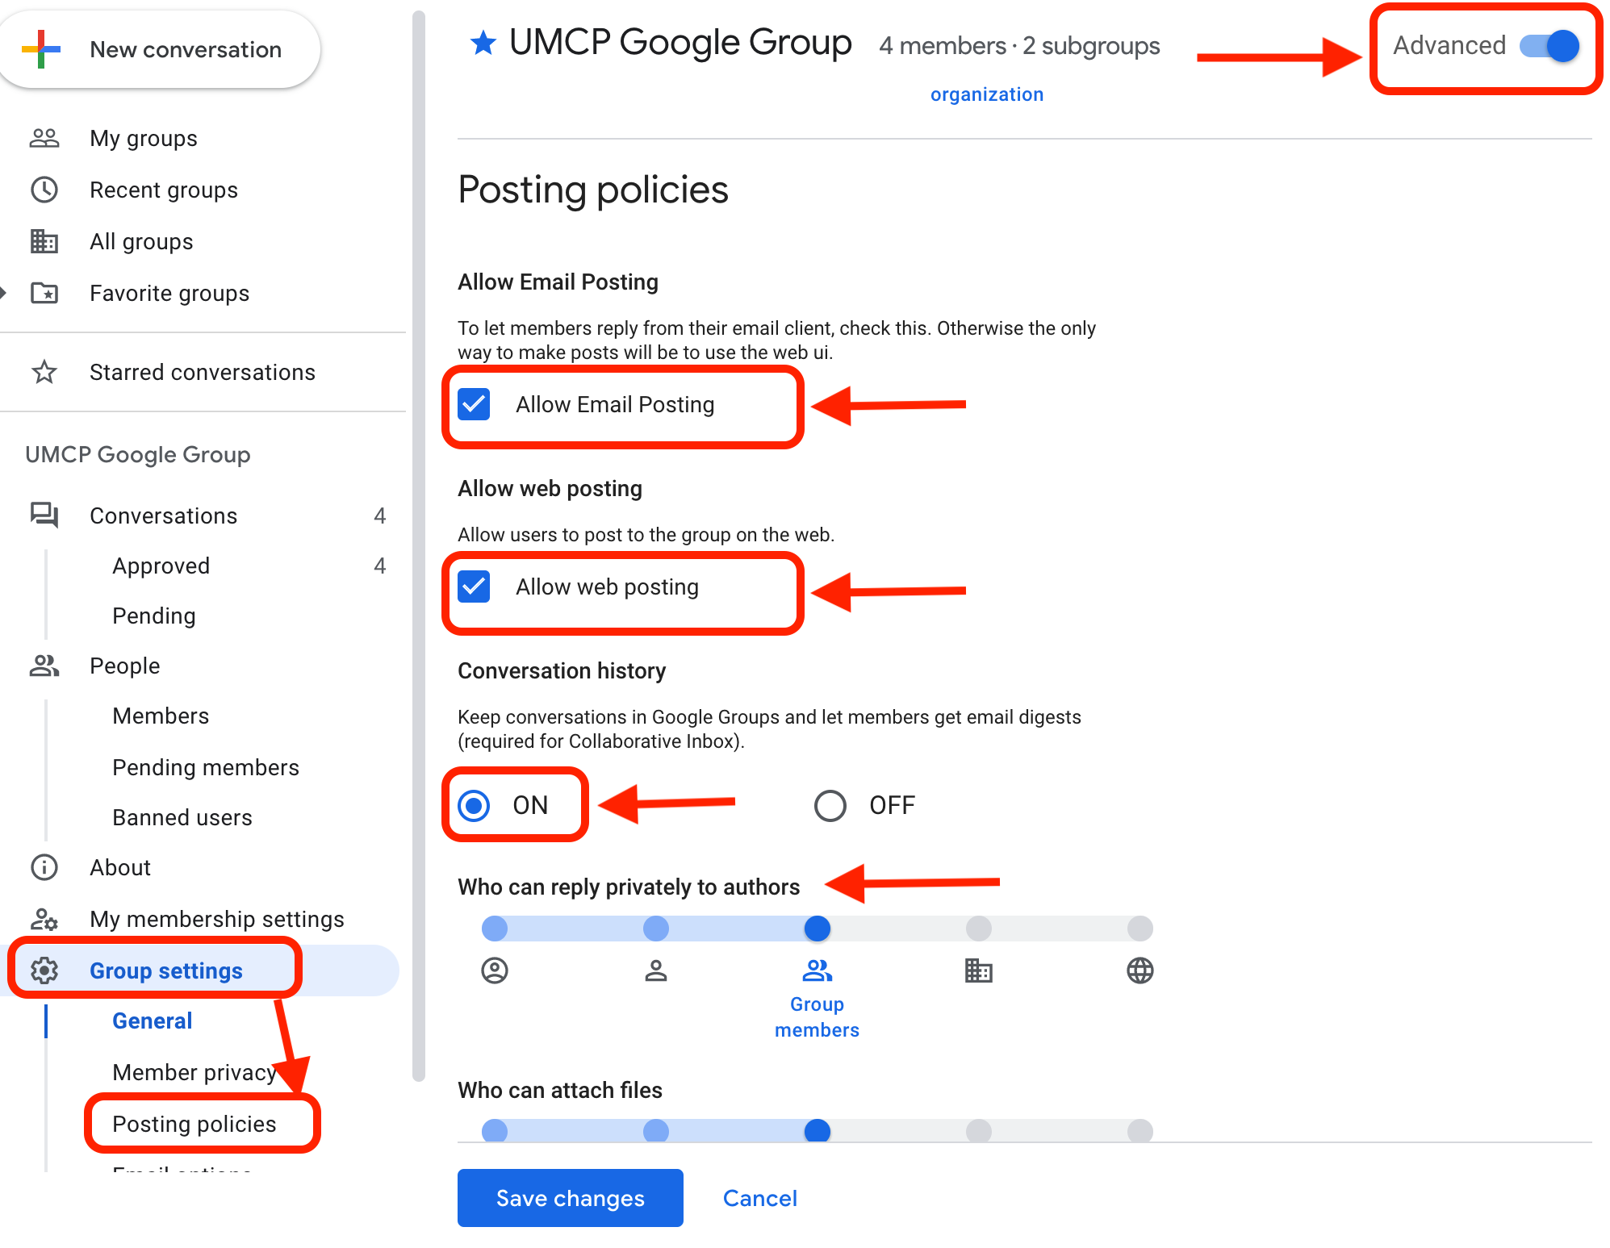Click Save changes button

[570, 1197]
